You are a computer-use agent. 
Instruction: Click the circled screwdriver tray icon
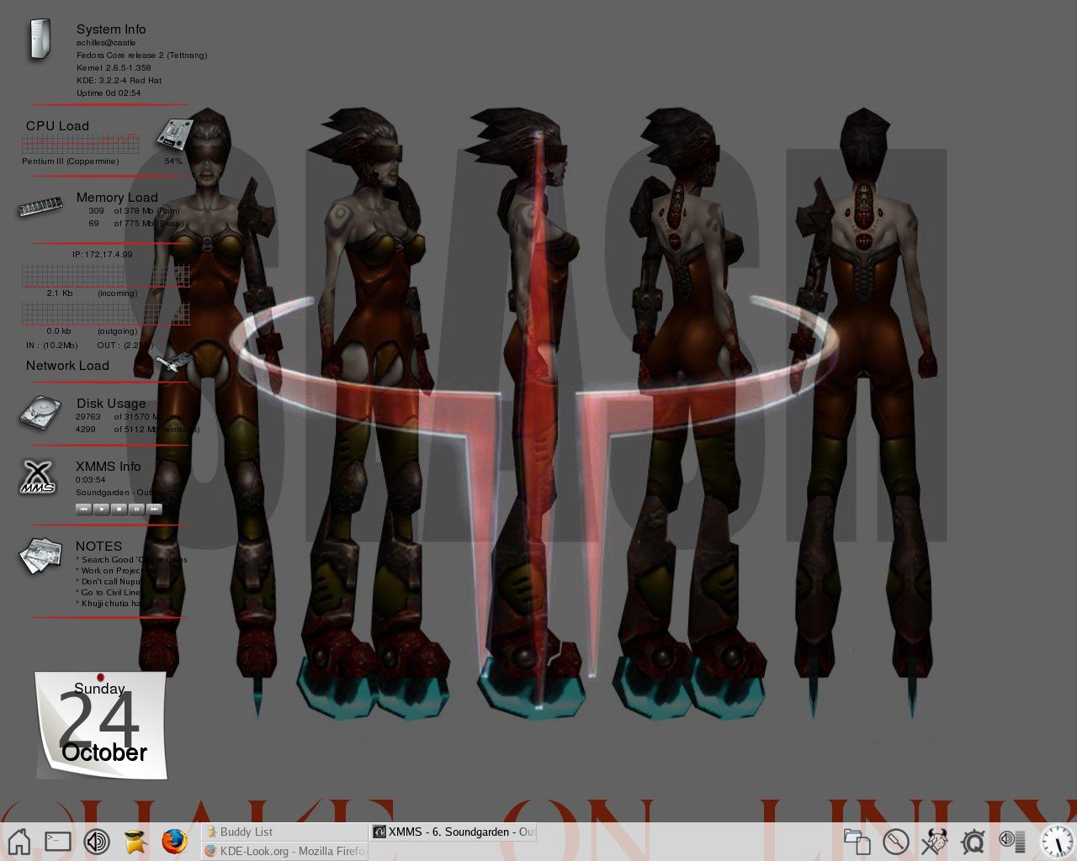(895, 841)
